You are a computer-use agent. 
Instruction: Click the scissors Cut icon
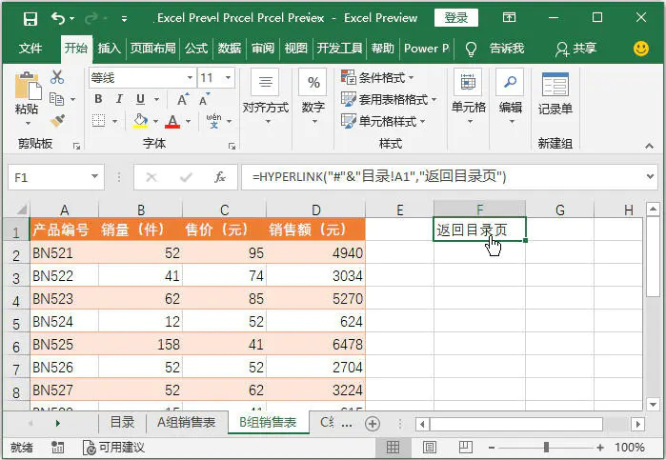tap(57, 77)
